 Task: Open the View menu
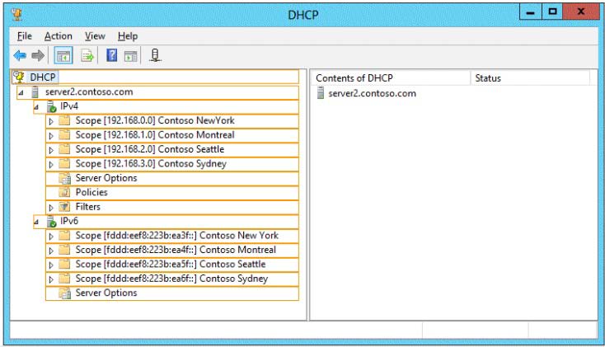pos(95,36)
